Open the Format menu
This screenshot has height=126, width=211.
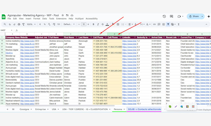coord(37,19)
